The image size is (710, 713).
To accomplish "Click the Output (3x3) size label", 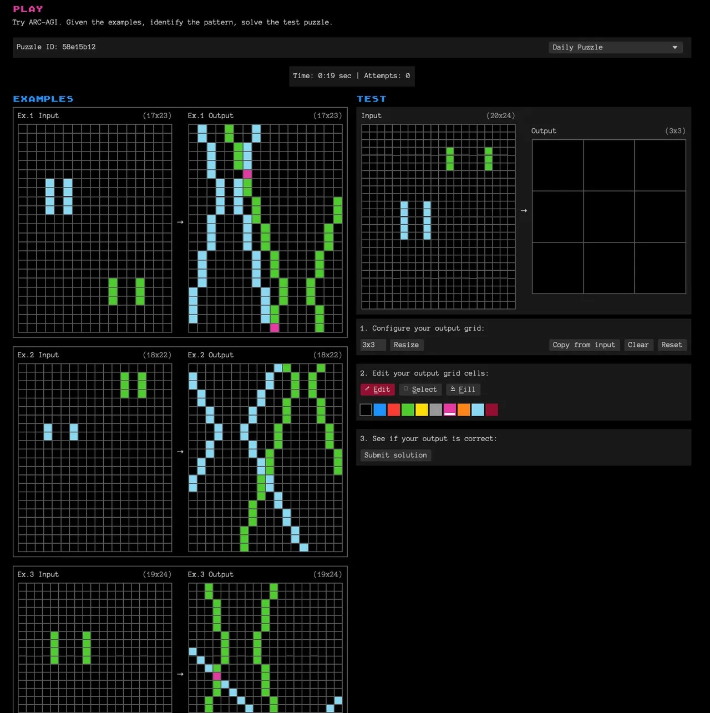I will 675,131.
